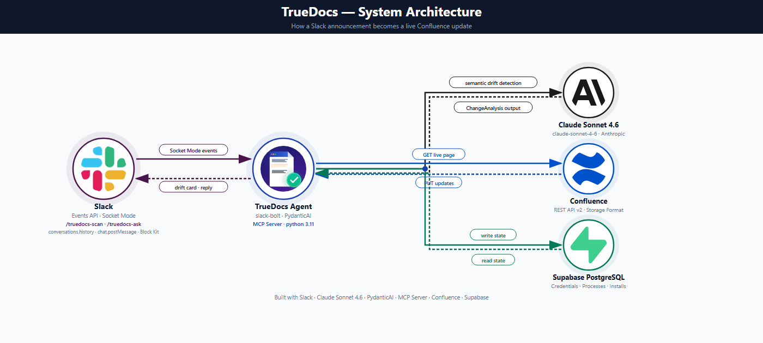Click the 'Supabase PostgreSQL' name text

[x=589, y=277]
